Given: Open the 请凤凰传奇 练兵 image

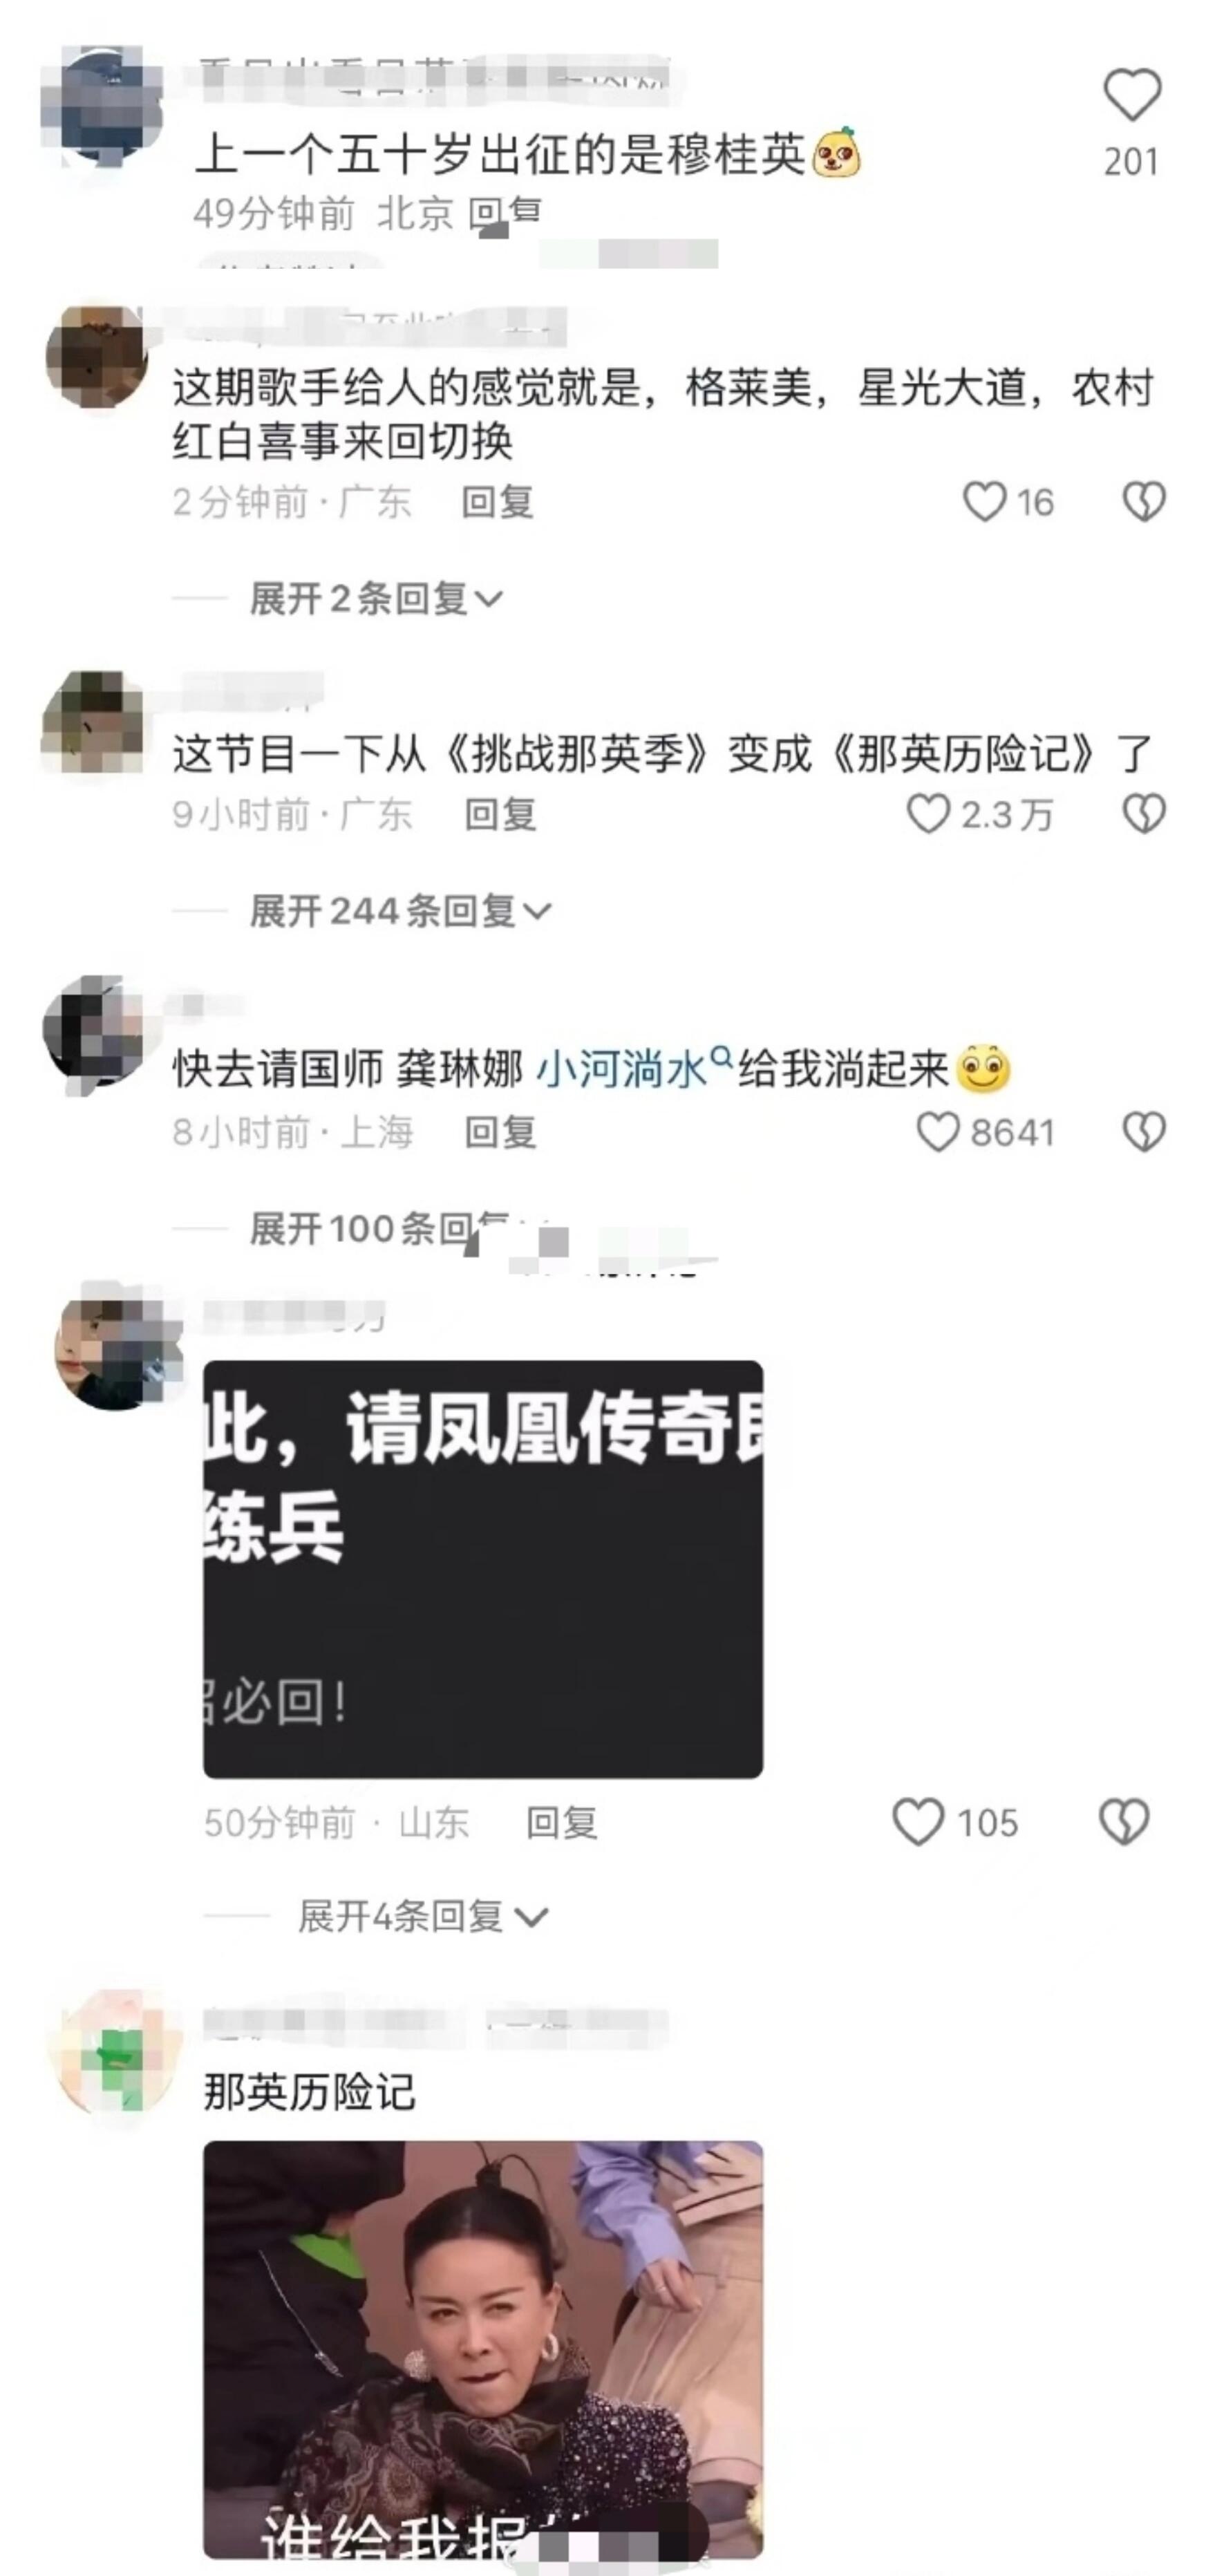Looking at the screenshot, I should [x=483, y=1568].
